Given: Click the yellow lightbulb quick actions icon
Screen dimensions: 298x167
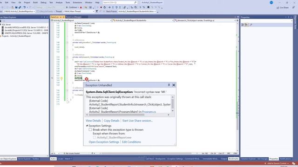Looking at the screenshot, I should (x=61, y=78).
